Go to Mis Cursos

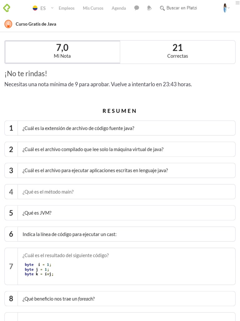(x=93, y=8)
